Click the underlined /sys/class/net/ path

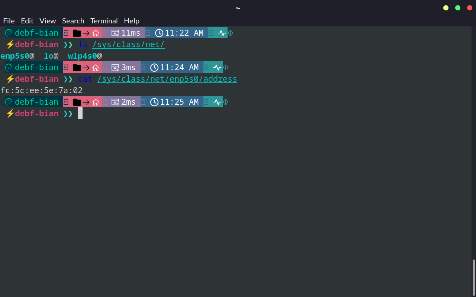(x=128, y=45)
